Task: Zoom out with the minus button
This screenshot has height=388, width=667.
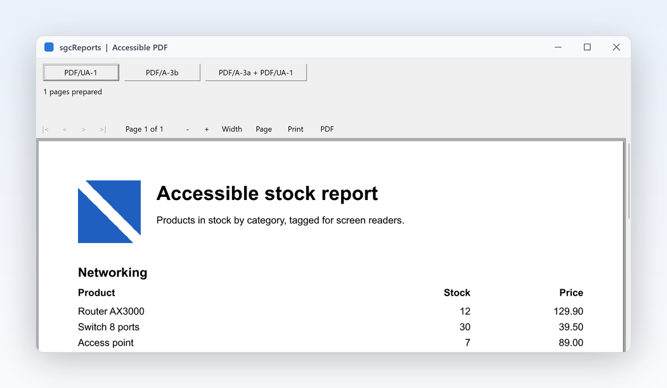Action: coord(188,129)
